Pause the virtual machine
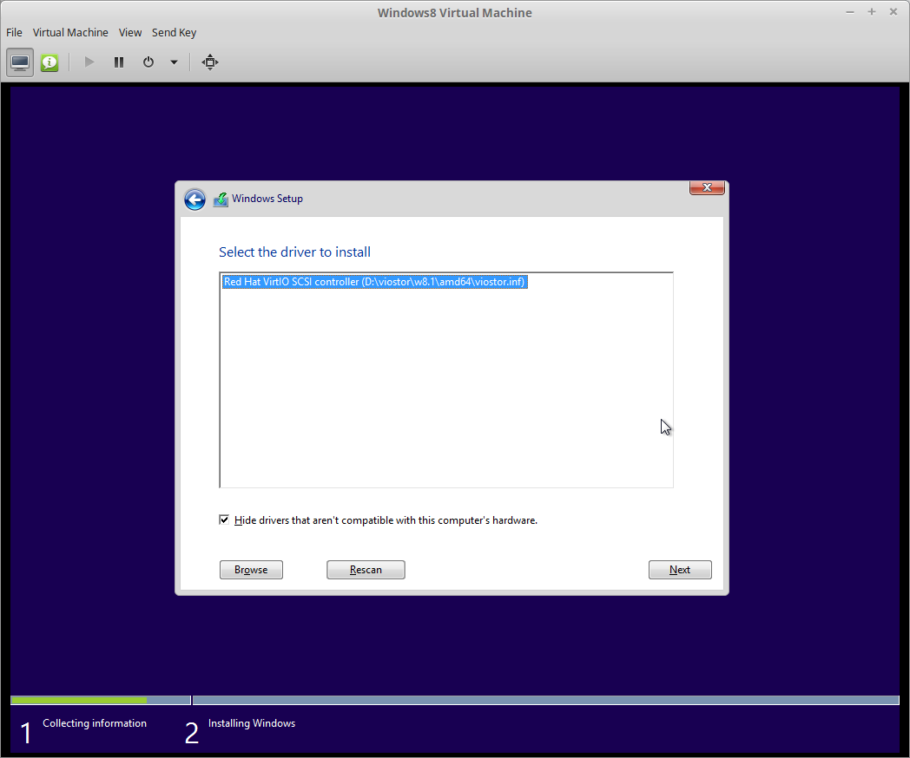This screenshot has width=910, height=758. point(119,62)
